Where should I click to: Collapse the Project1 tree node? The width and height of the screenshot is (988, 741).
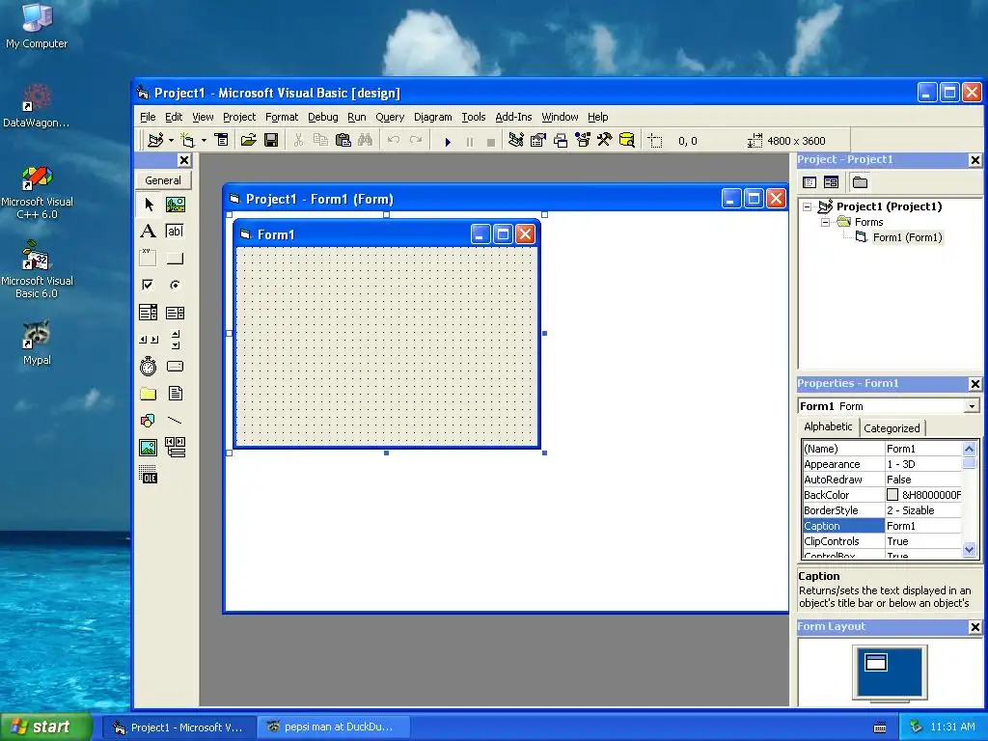pos(808,206)
